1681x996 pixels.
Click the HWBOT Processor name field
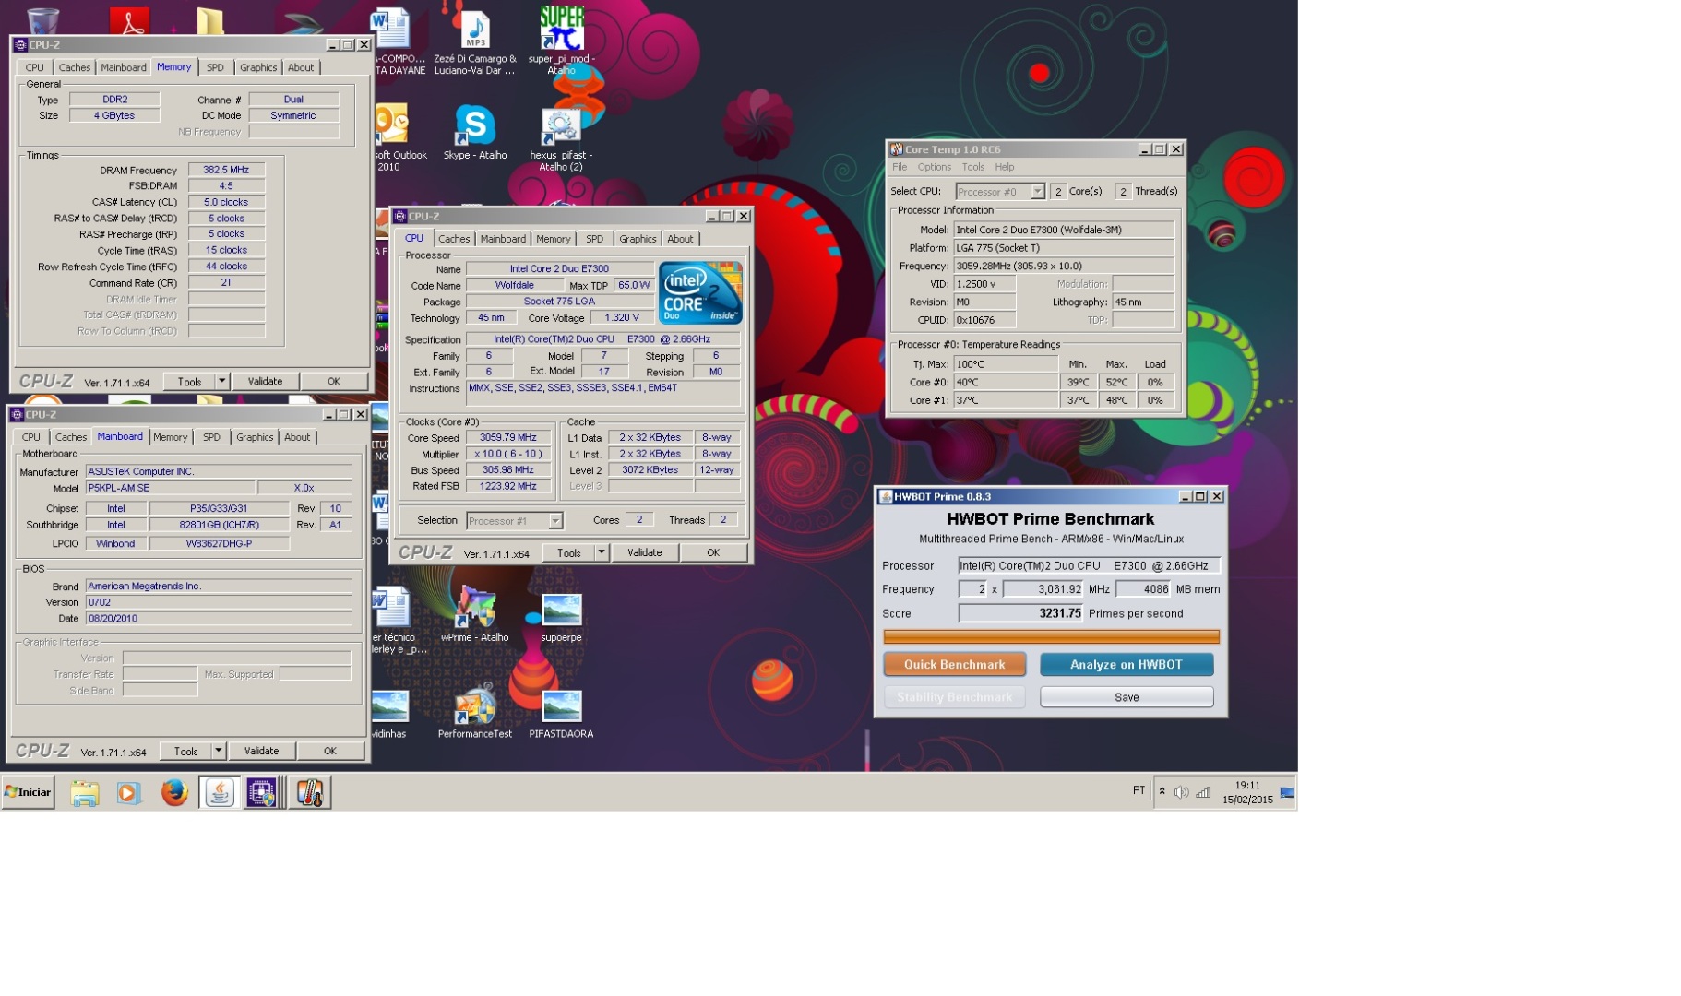click(x=1089, y=565)
